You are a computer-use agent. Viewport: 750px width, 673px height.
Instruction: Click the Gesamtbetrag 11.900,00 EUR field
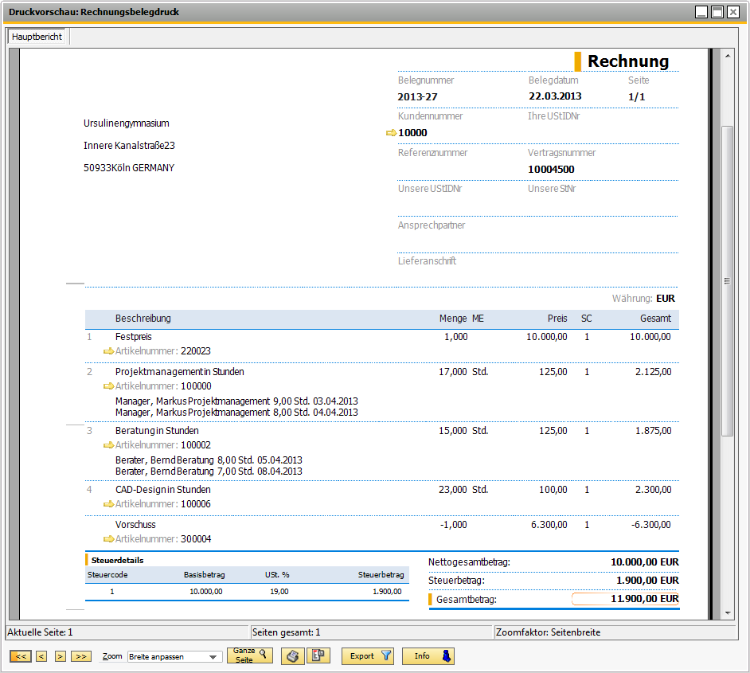point(625,599)
